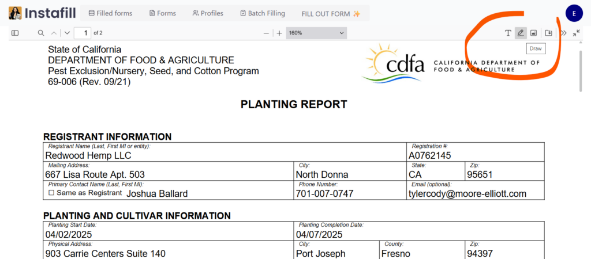Select the Draw pencil tool
The height and width of the screenshot is (259, 591).
(x=521, y=33)
